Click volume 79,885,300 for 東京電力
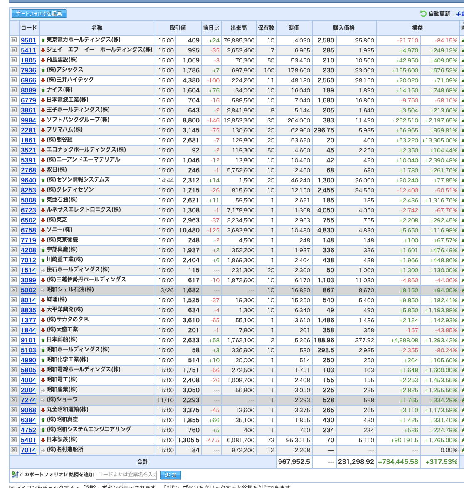The image size is (464, 488). [x=239, y=40]
